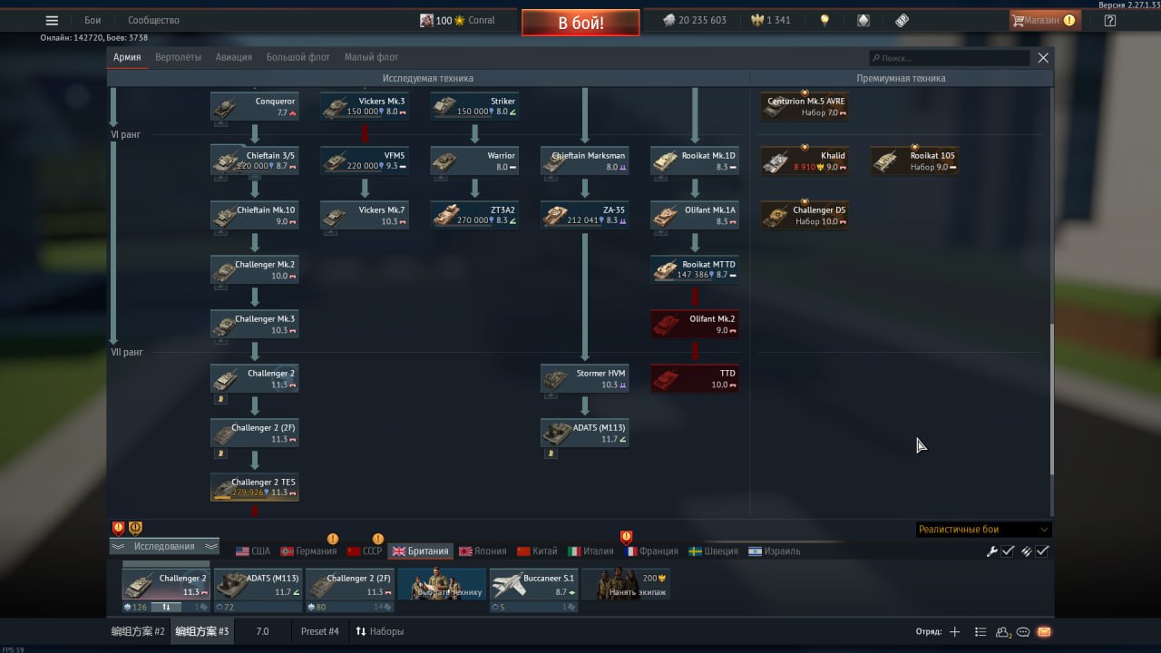Select the Германия nation tab
Image resolution: width=1161 pixels, height=653 pixels.
pos(308,551)
